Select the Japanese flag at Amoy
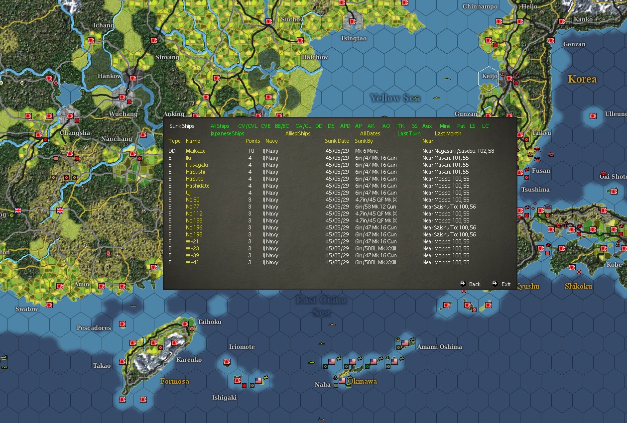 pos(102,286)
